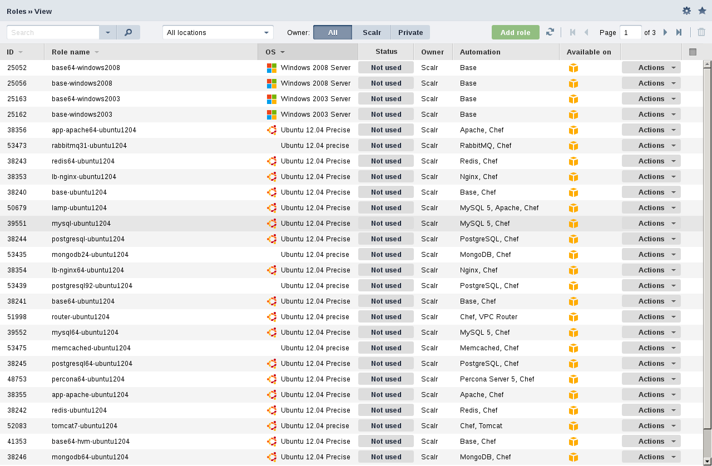Click platform cube icon for rabbitmq31-ubuntu1204
Screen dimensions: 712x466
[x=573, y=146]
